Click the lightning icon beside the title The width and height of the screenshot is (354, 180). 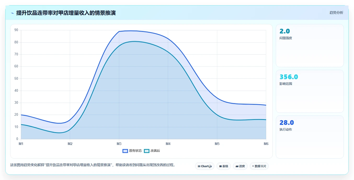pos(12,13)
